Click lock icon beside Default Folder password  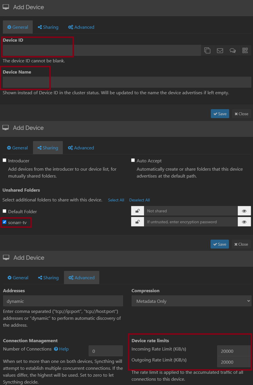point(138,211)
